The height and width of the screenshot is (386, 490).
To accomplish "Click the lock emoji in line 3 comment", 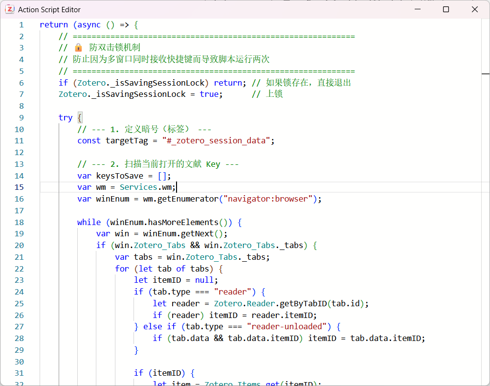I will [78, 48].
